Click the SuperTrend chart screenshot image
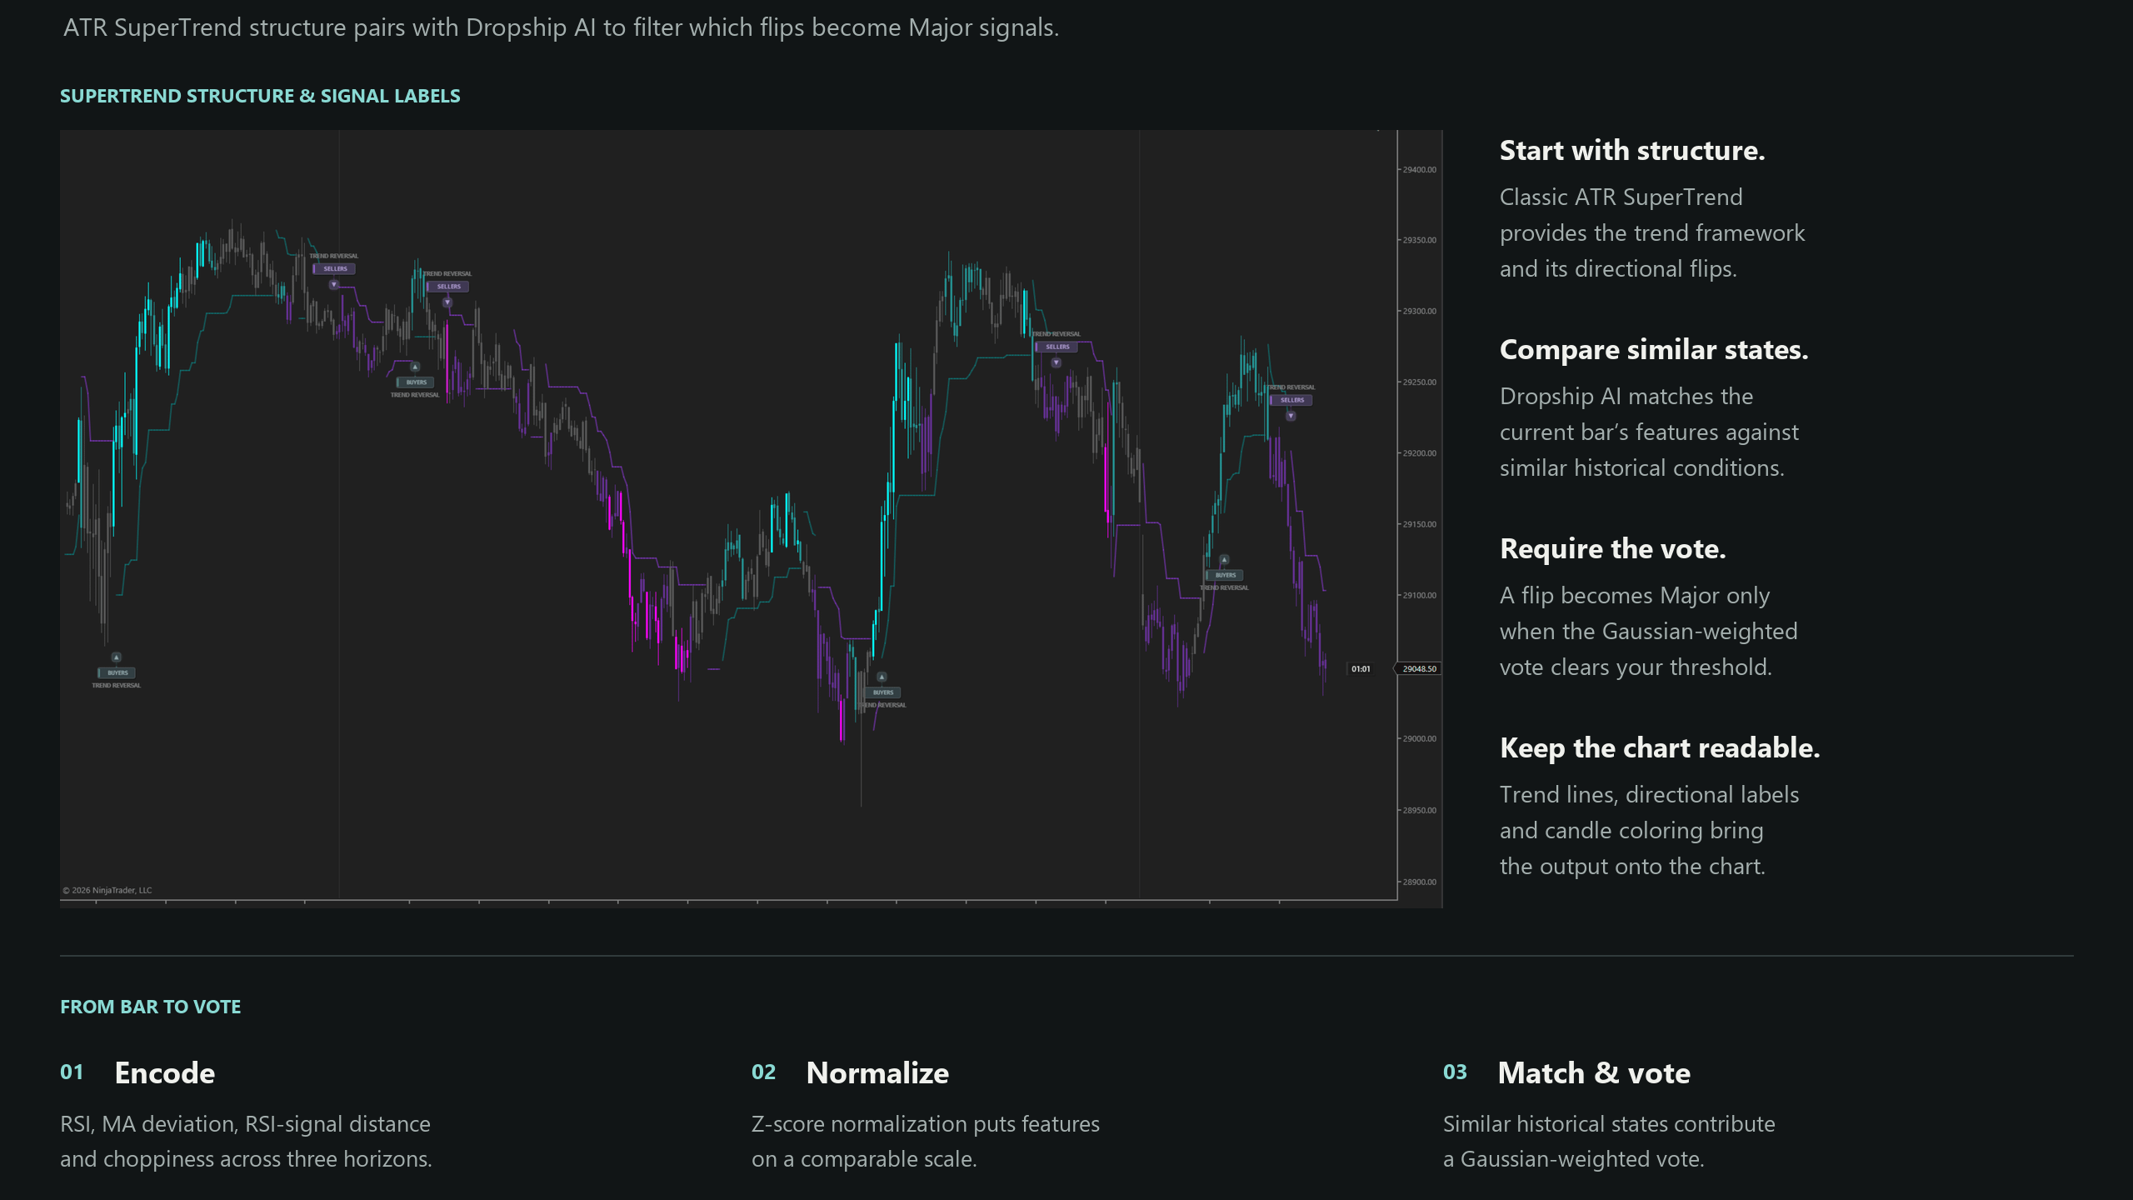 tap(751, 518)
